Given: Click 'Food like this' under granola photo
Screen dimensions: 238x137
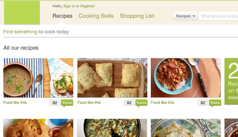Looking at the screenshot, I should tap(163, 103).
